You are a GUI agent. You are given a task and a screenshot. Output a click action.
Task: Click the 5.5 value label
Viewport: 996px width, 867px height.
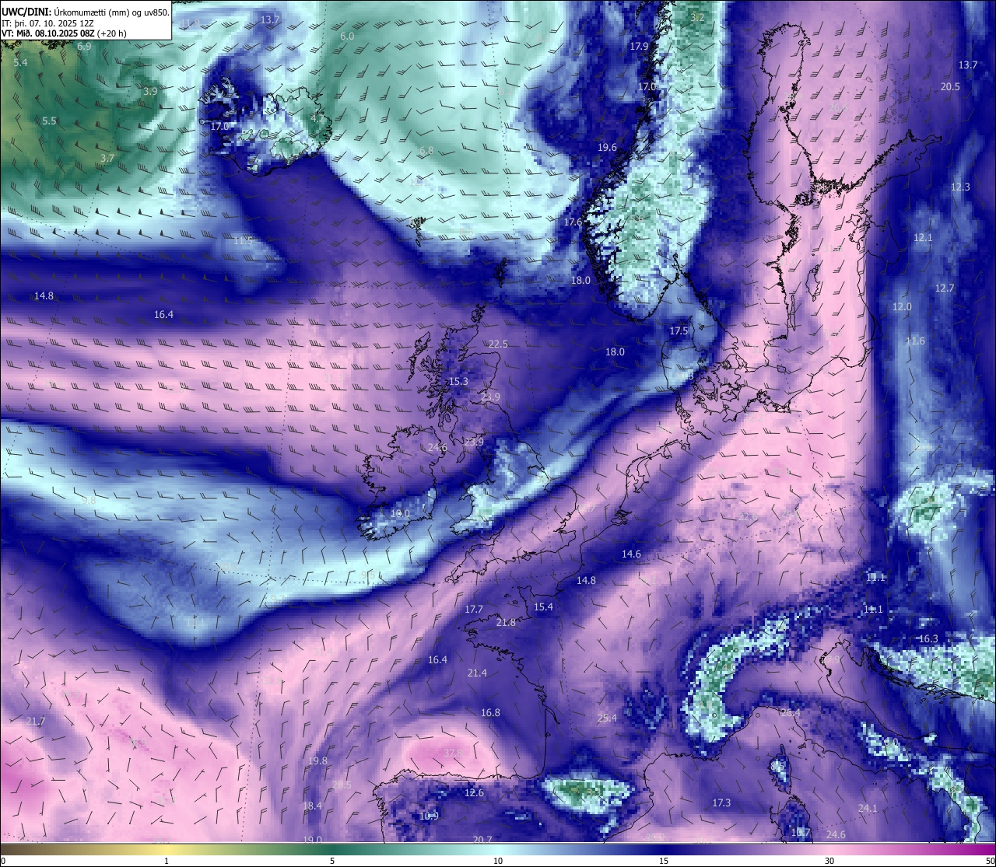pos(49,121)
